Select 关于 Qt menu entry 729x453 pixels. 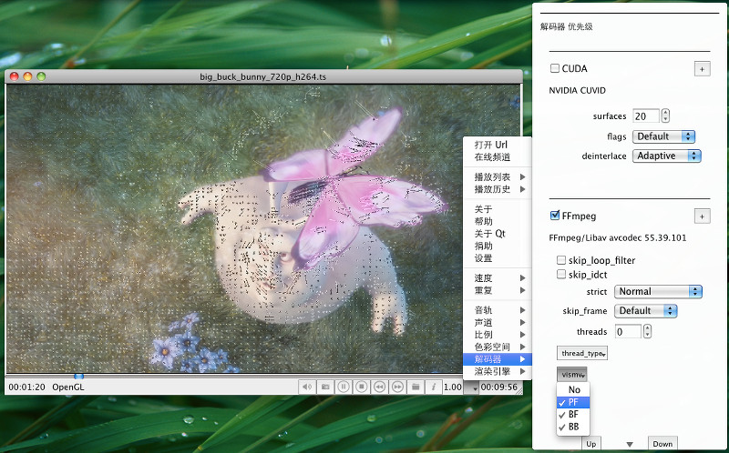click(x=497, y=234)
